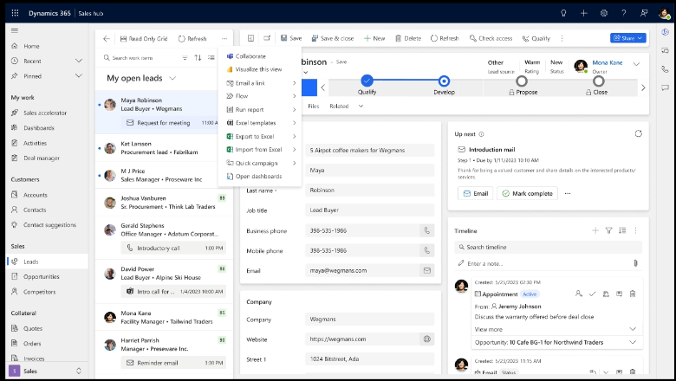The image size is (676, 381).
Task: Open website with the globe icon
Action: [x=426, y=339]
